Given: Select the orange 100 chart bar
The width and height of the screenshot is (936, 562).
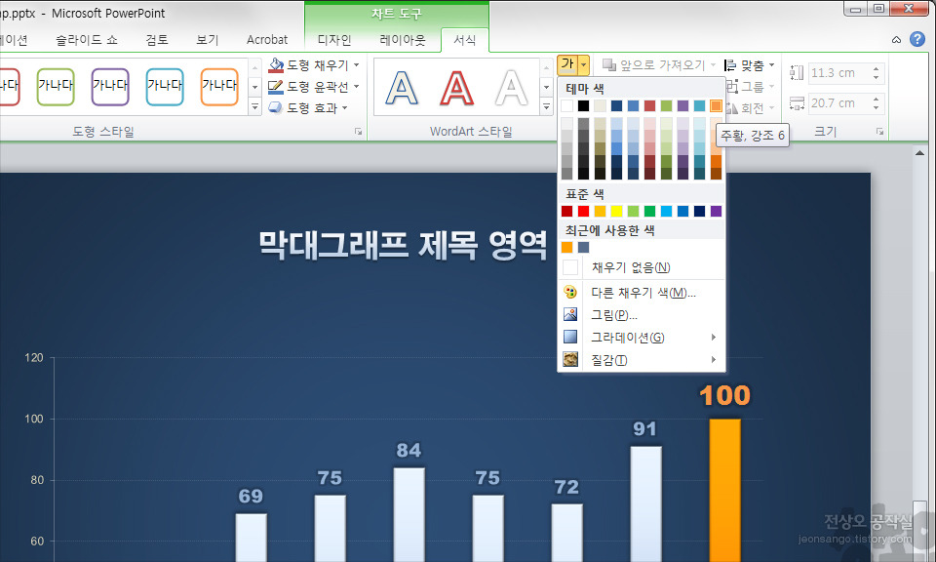Looking at the screenshot, I should click(724, 490).
